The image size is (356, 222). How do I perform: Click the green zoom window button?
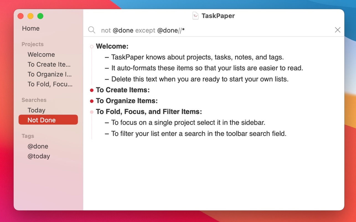coord(40,16)
